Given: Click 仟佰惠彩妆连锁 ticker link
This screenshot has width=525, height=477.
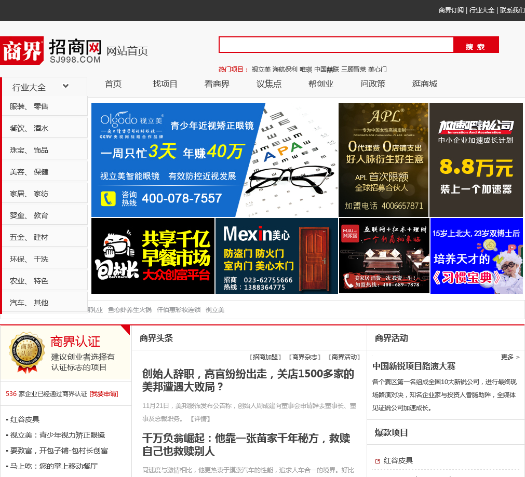Looking at the screenshot, I should click(x=179, y=310).
